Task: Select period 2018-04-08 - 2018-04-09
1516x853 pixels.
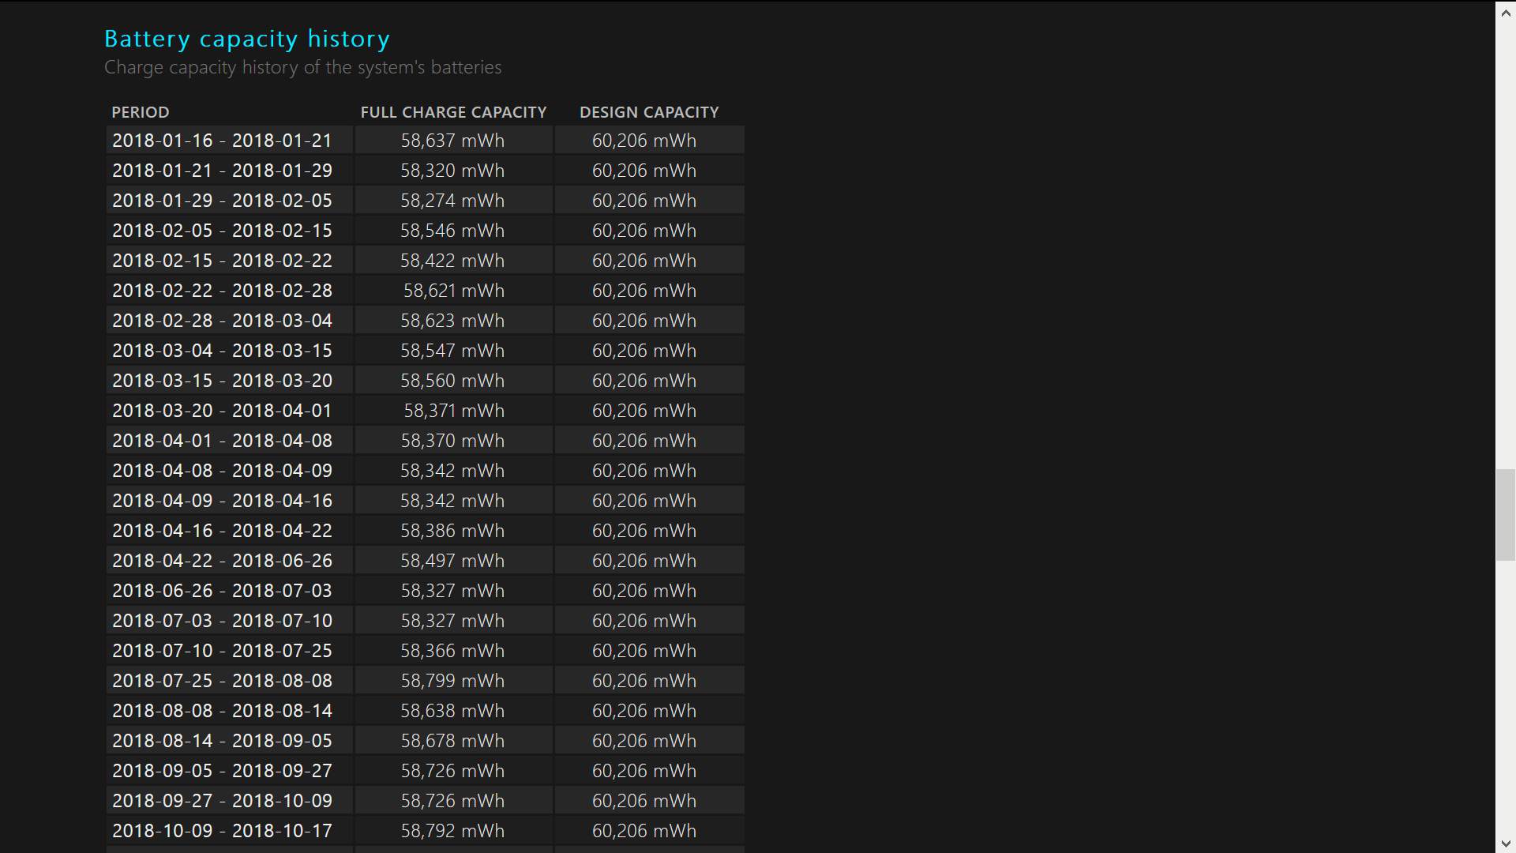Action: pos(222,471)
